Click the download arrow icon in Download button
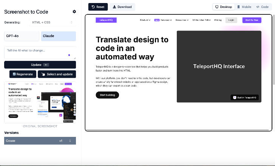This screenshot has height=166, width=275. click(114, 7)
